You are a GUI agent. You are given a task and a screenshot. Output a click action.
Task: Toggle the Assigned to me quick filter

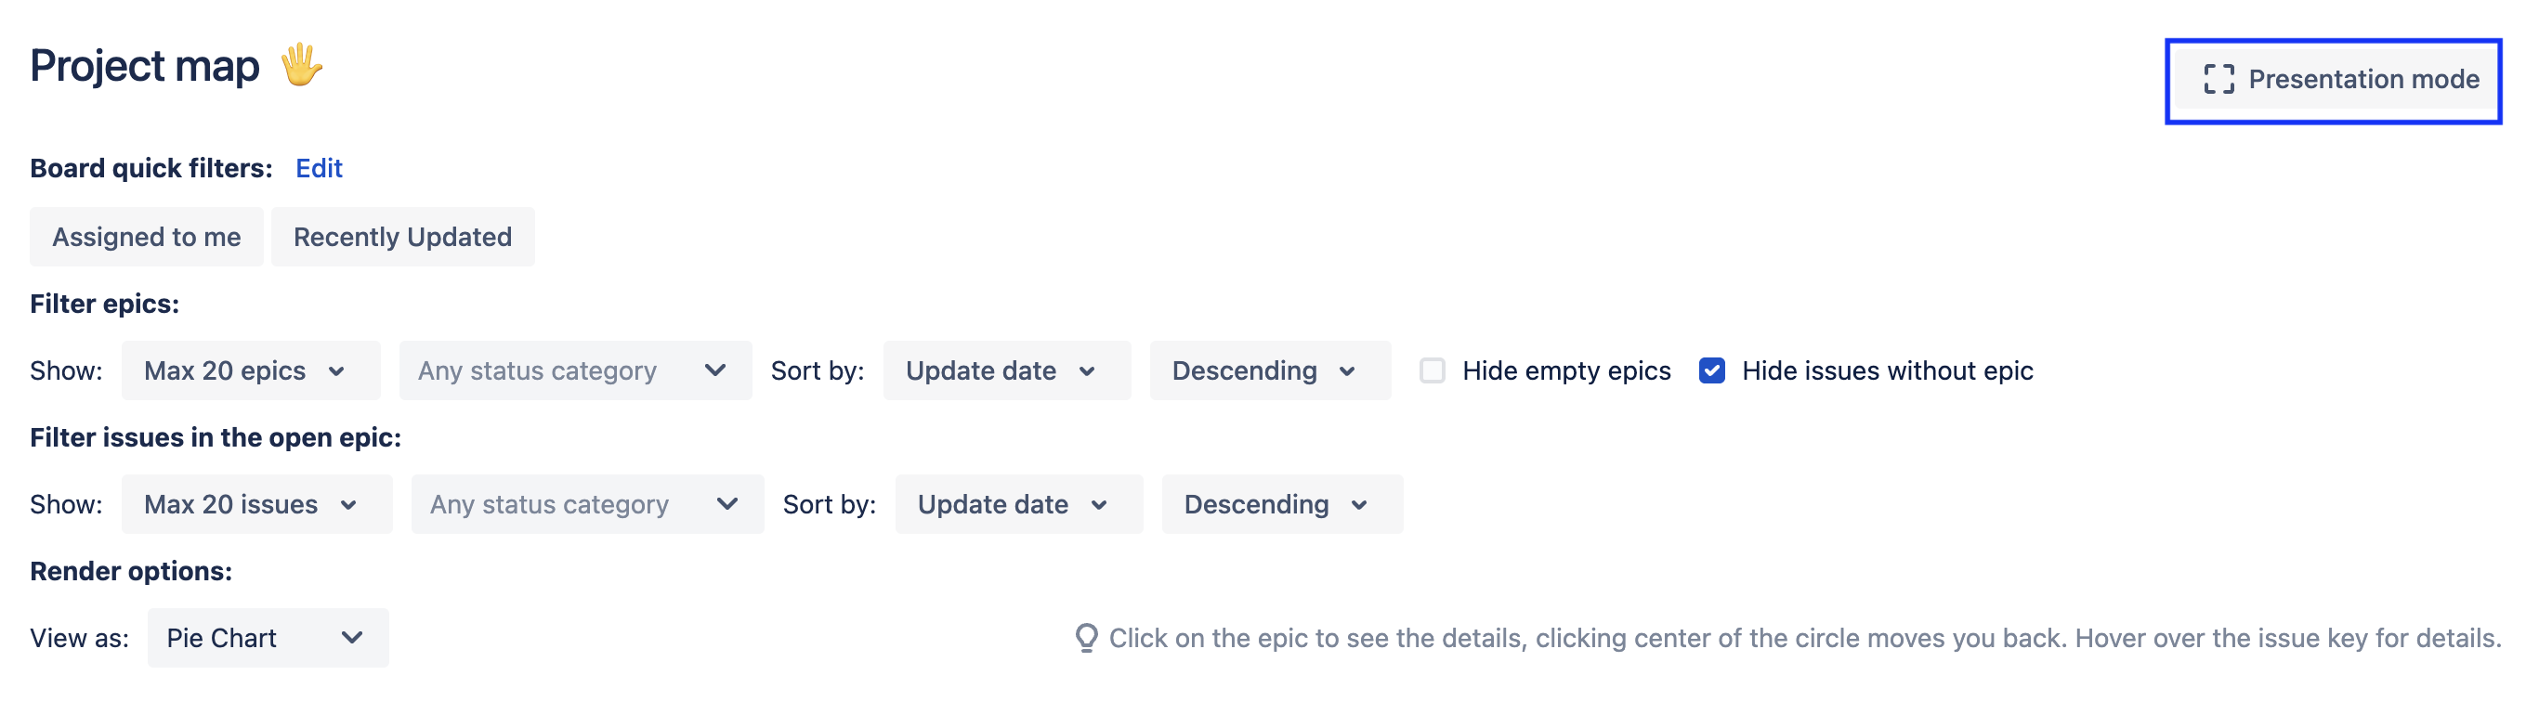(x=147, y=236)
